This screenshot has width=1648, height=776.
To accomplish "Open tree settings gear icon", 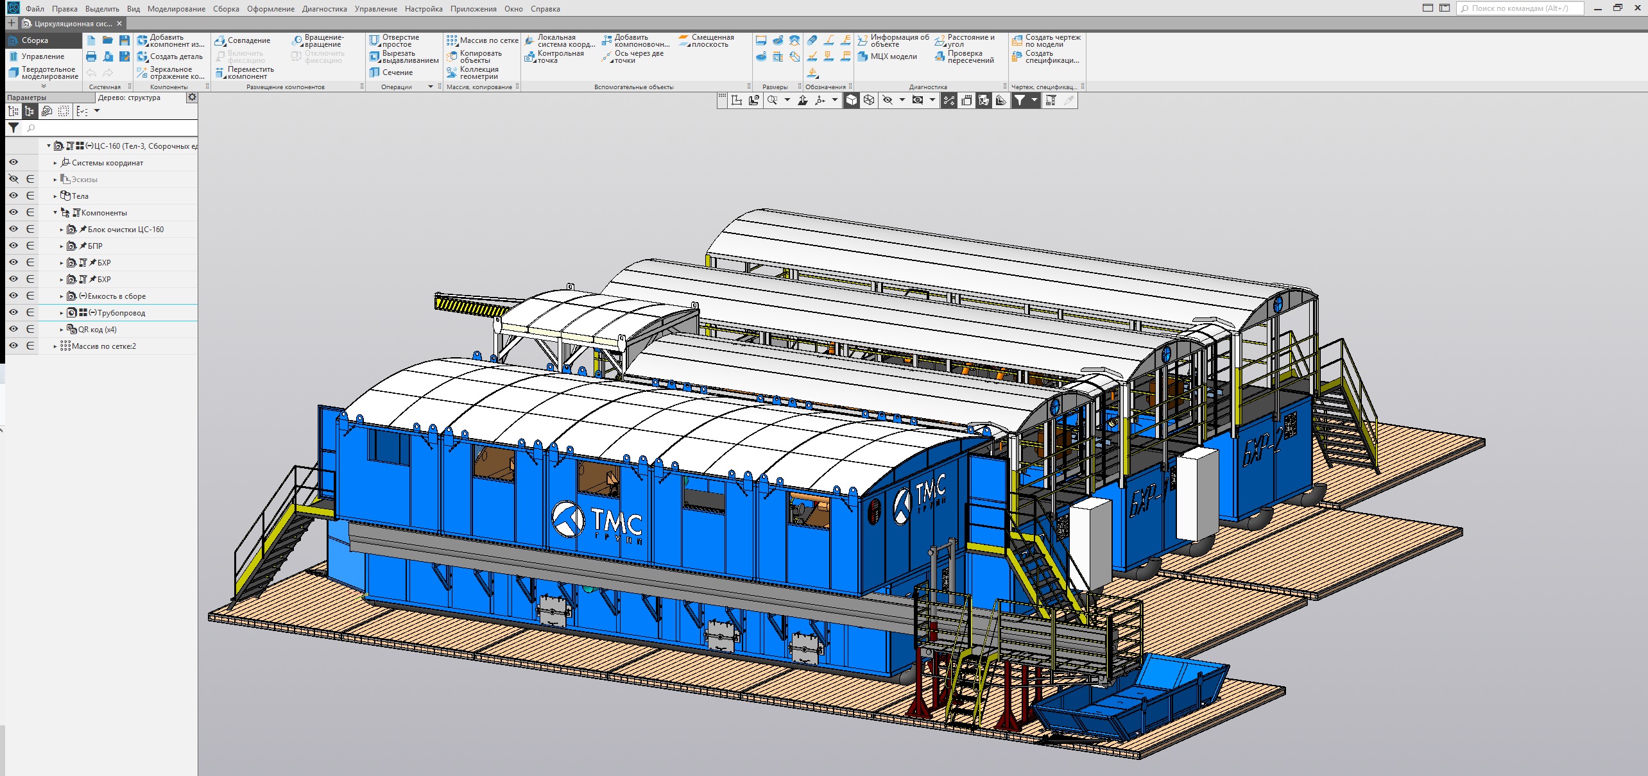I will coord(191,97).
